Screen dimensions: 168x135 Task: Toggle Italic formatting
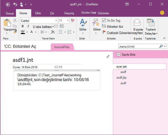28,26
